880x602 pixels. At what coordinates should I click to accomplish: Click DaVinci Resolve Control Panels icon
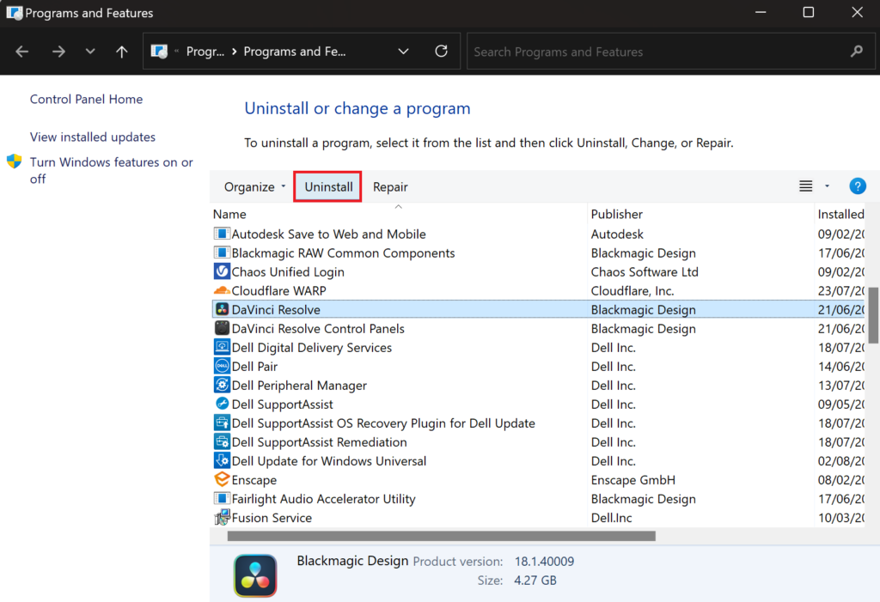coord(222,328)
